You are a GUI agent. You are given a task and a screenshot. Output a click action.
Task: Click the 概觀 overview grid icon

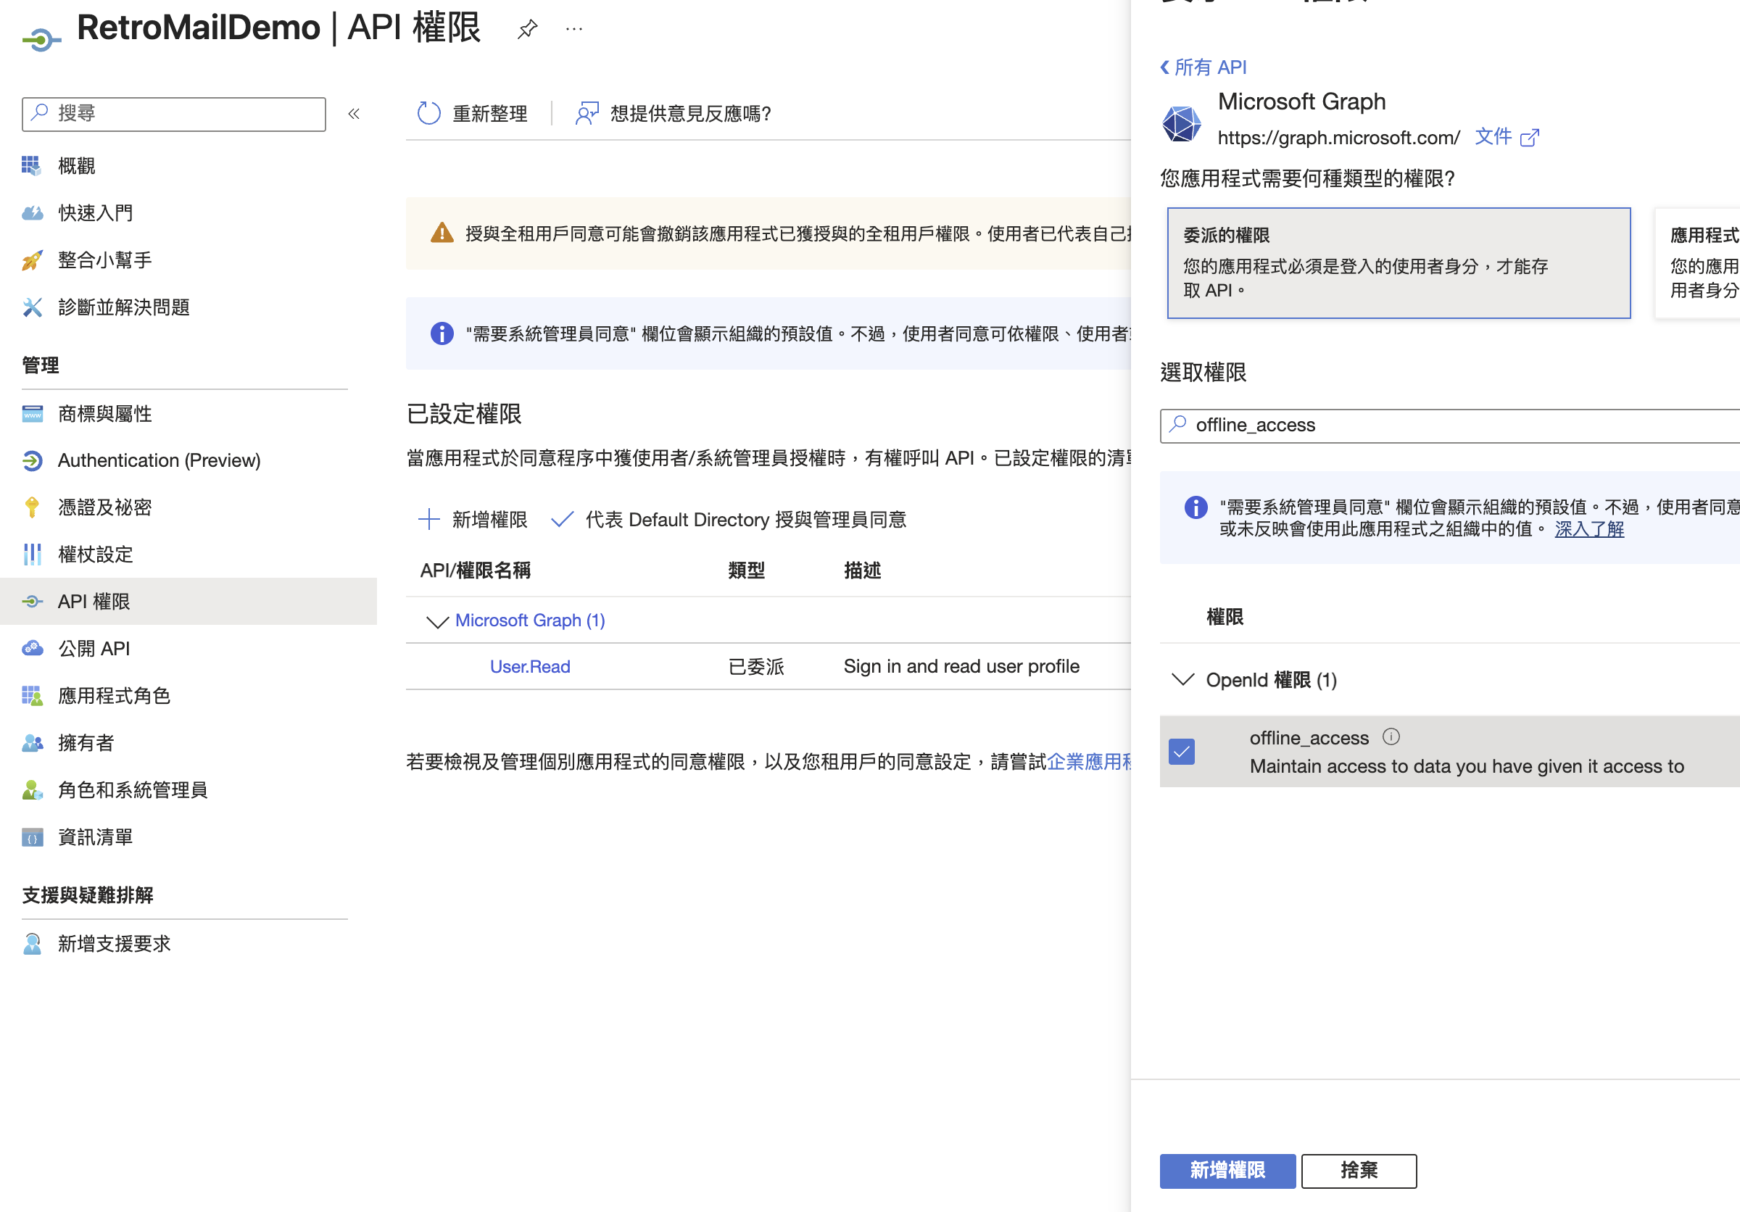tap(31, 166)
